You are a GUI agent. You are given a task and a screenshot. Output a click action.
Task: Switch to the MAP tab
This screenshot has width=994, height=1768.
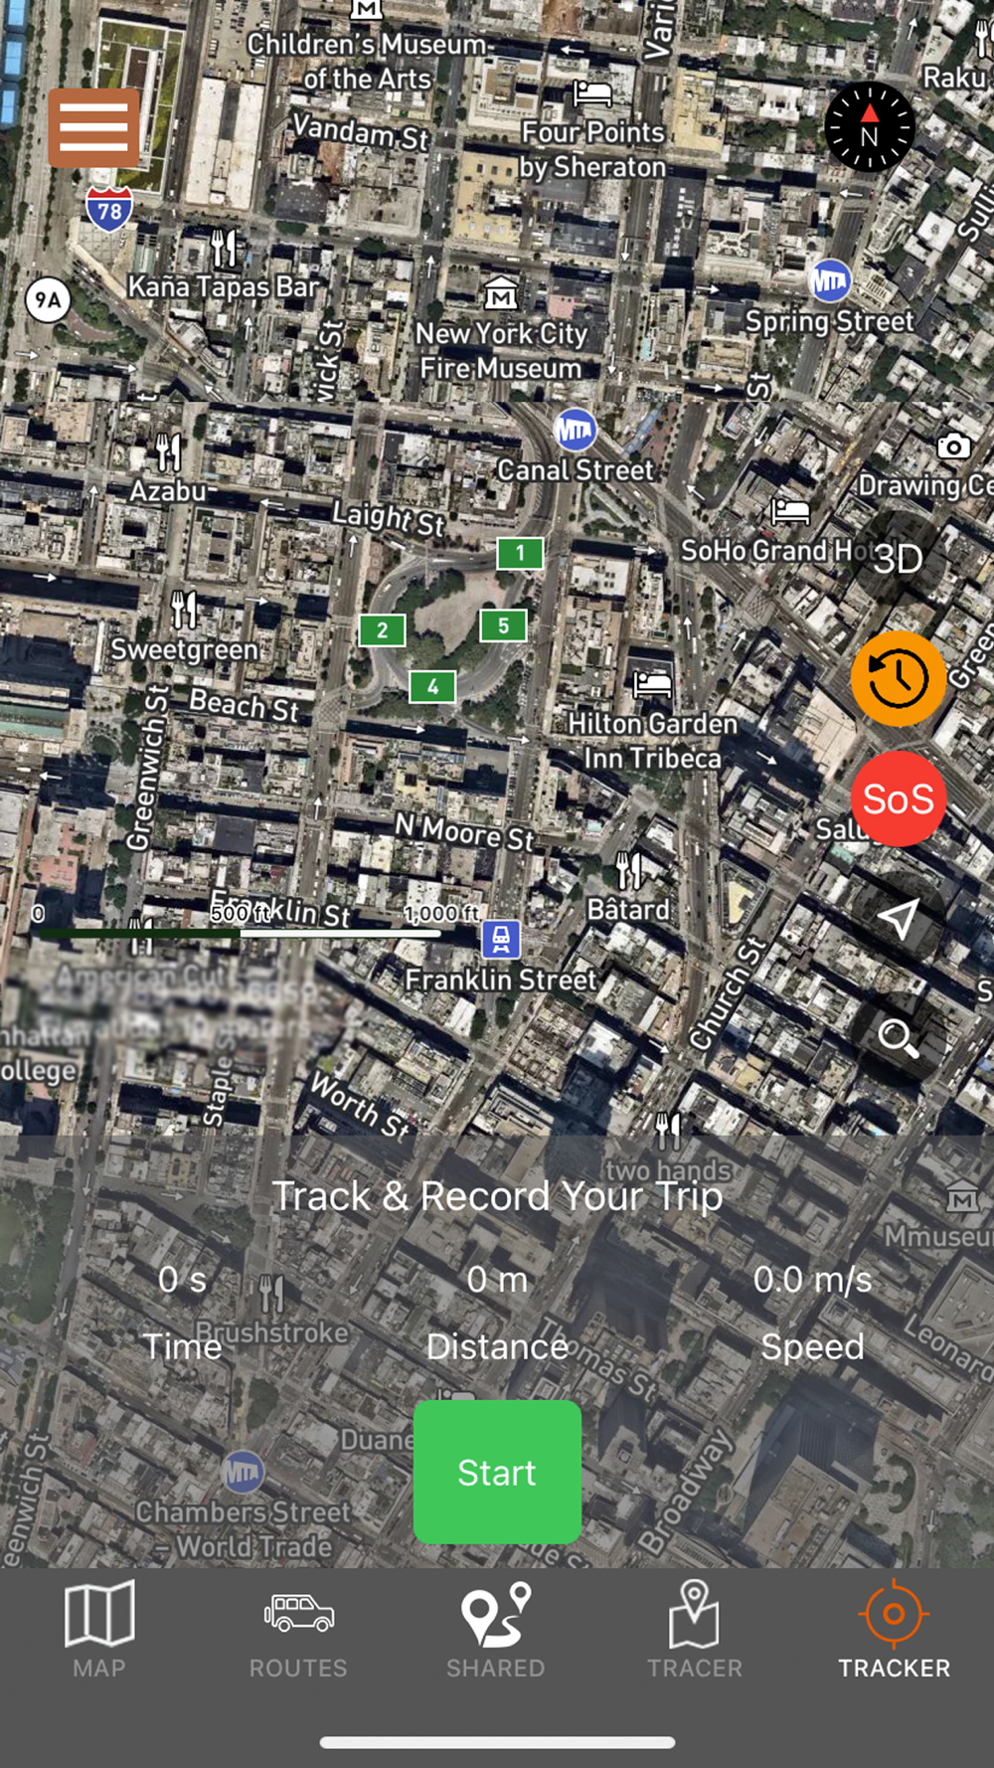click(99, 1631)
